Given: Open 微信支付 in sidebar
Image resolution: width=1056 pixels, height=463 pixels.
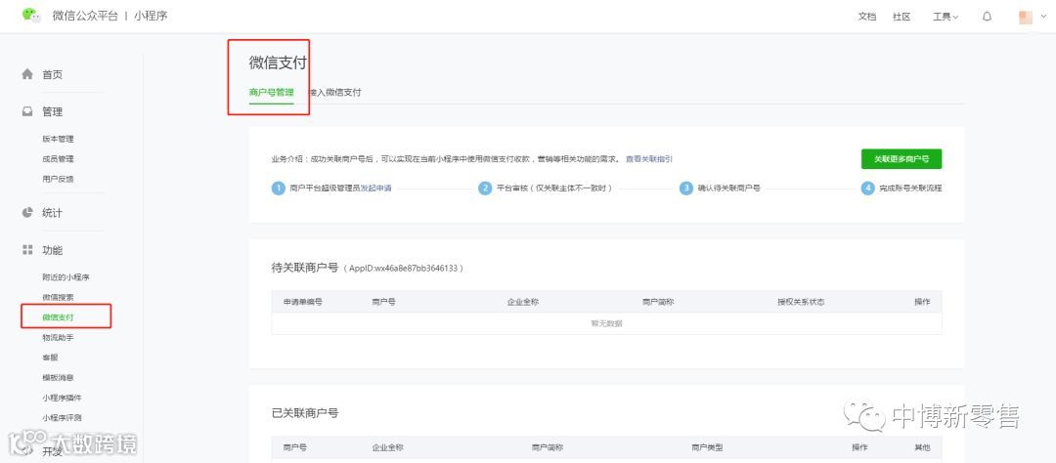Looking at the screenshot, I should click(x=58, y=316).
